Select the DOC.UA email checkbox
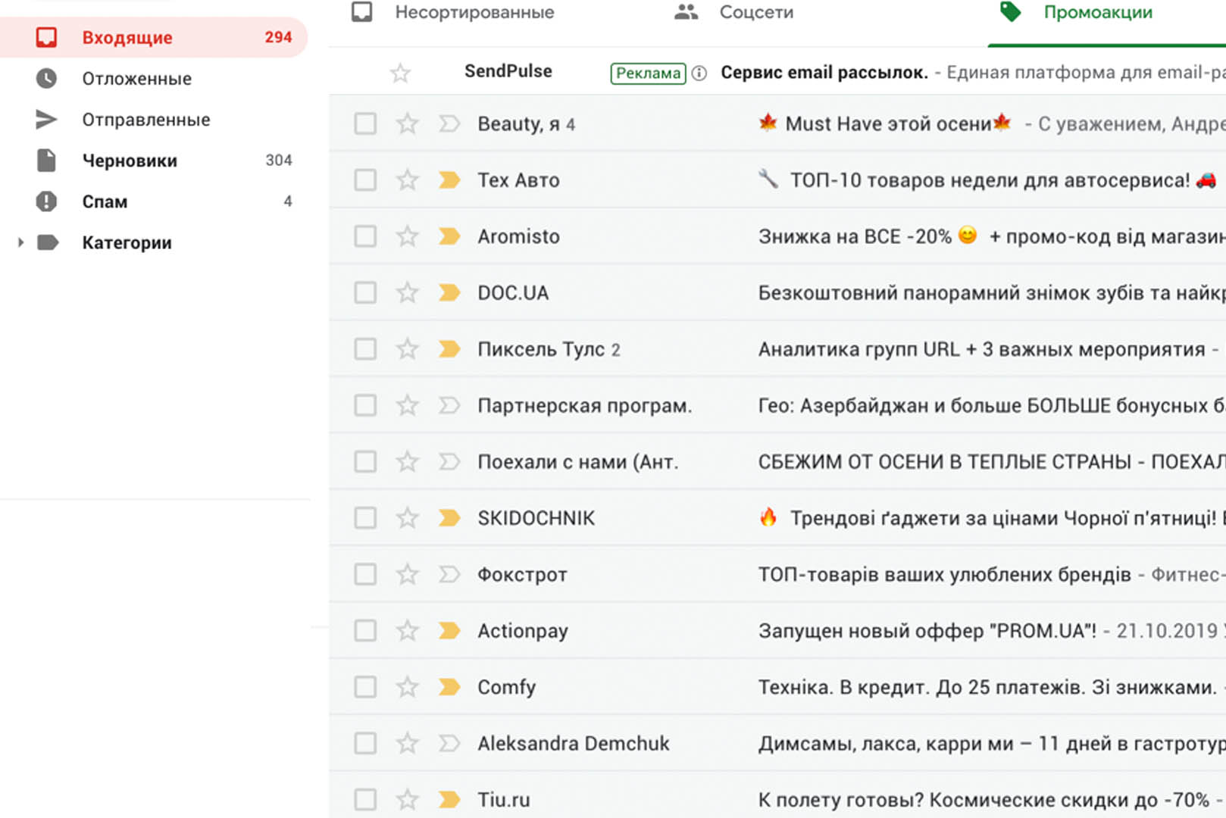 [365, 292]
